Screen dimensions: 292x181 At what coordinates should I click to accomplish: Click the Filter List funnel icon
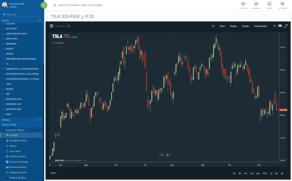pos(4,15)
